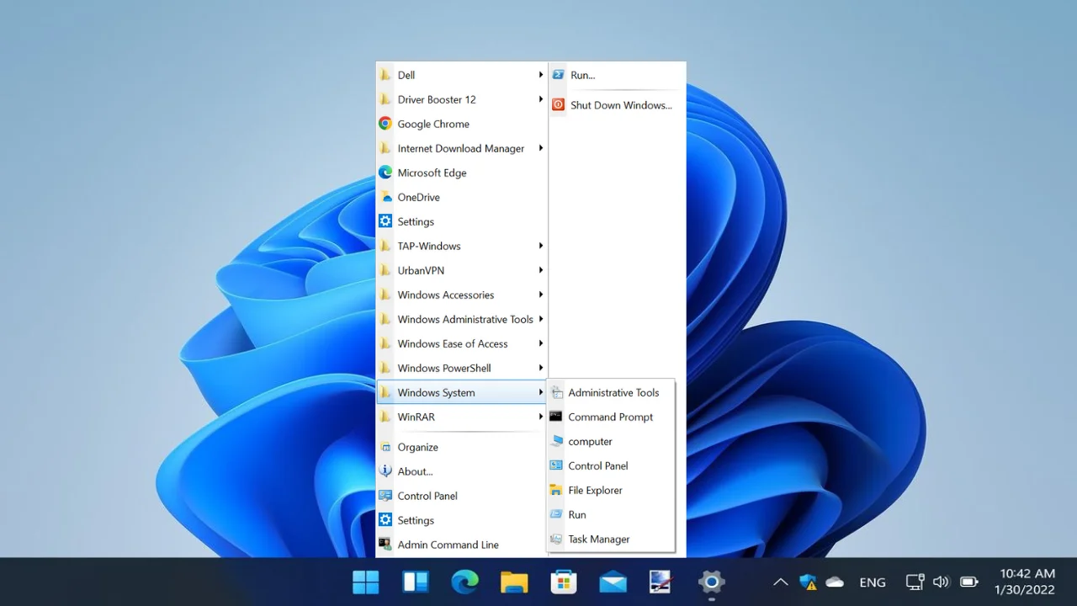
Task: Click the Run... icon in right pane
Action: (x=558, y=75)
